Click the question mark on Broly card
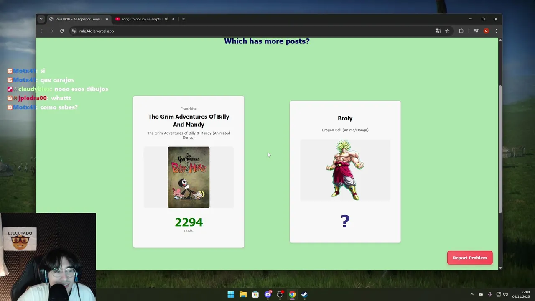 (345, 221)
